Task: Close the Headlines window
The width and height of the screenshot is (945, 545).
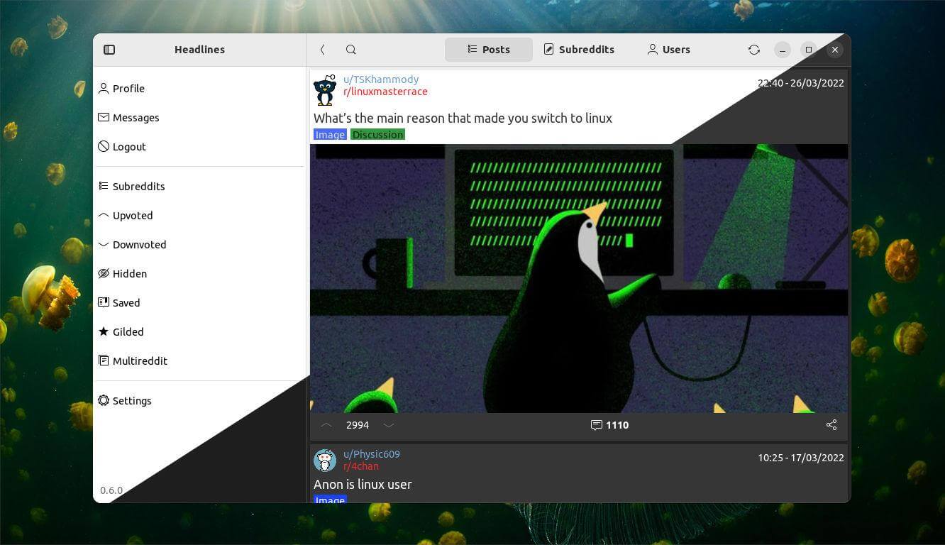Action: point(835,50)
